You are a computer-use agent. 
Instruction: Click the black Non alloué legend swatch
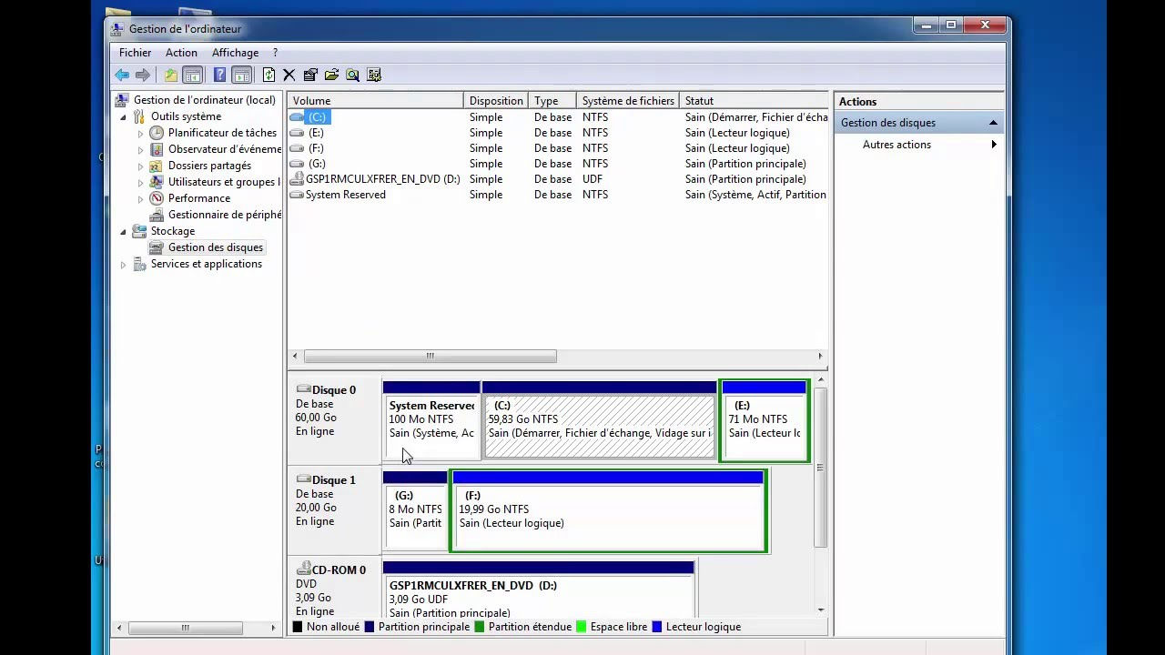[x=298, y=627]
